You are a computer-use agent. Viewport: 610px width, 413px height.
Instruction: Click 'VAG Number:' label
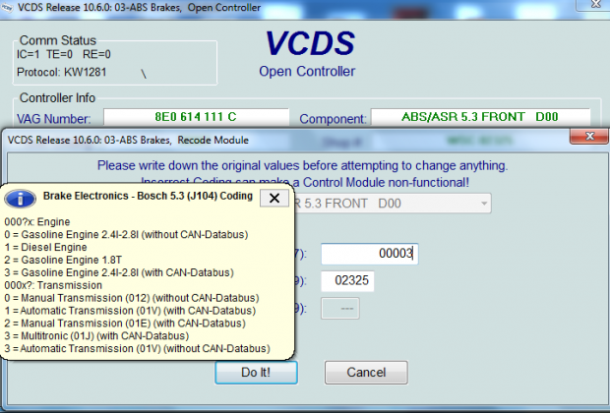coord(54,119)
